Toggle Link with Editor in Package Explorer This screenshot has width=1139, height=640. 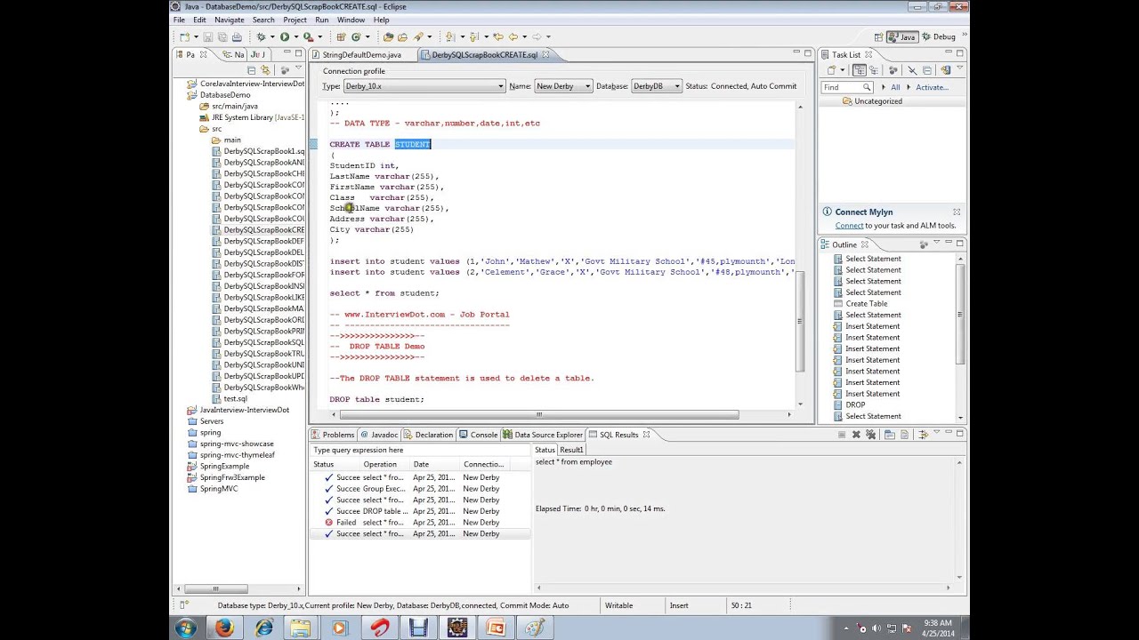coord(267,70)
